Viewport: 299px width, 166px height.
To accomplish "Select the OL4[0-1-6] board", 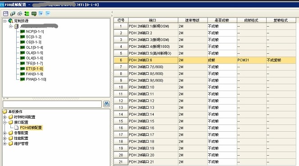I will tap(34, 58).
